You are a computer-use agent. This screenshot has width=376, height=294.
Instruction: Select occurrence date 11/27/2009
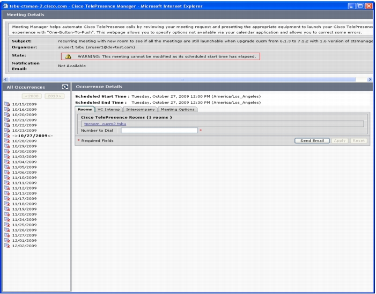point(25,235)
